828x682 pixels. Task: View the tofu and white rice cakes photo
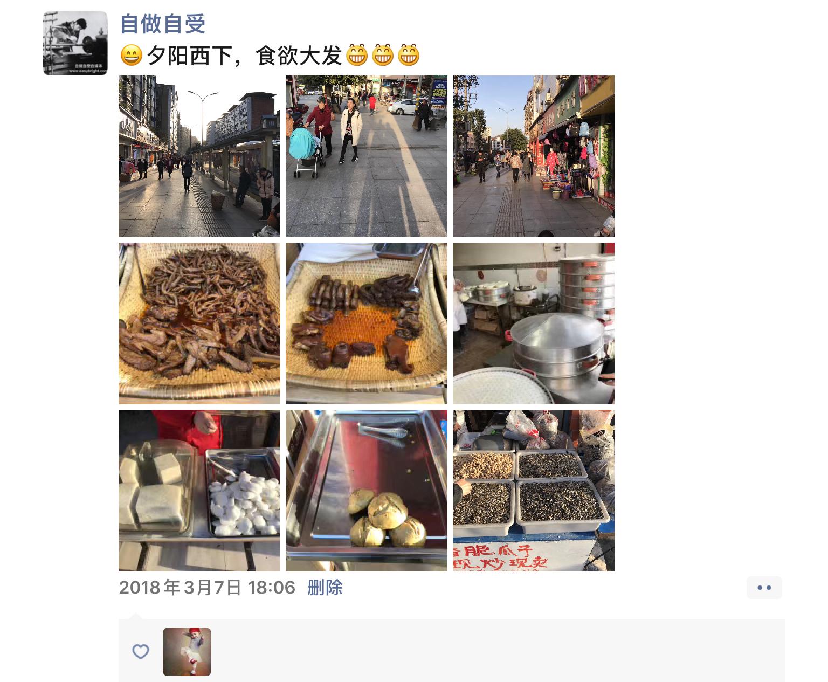pyautogui.click(x=199, y=491)
